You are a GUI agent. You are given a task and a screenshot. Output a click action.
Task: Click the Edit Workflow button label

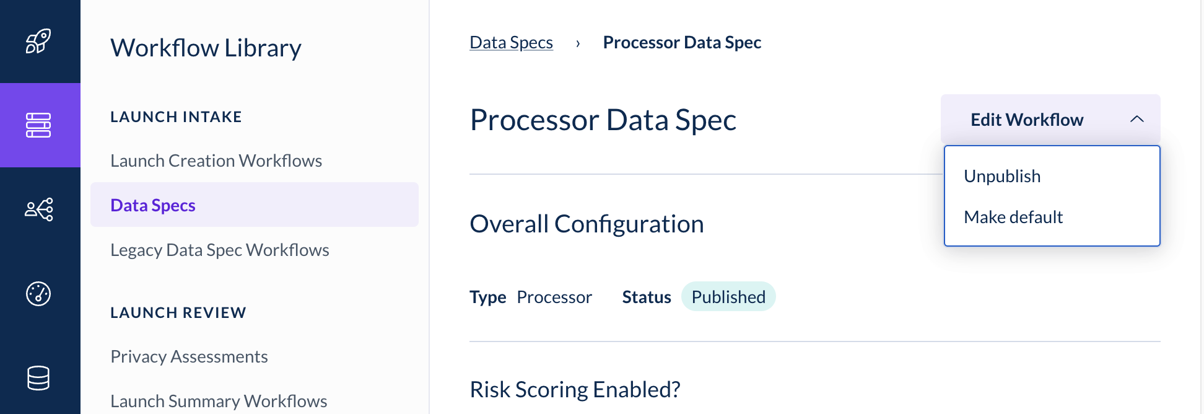pos(1026,120)
